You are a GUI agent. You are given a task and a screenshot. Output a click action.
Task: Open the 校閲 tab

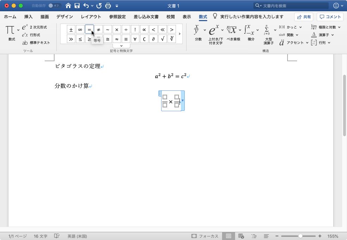tap(171, 17)
